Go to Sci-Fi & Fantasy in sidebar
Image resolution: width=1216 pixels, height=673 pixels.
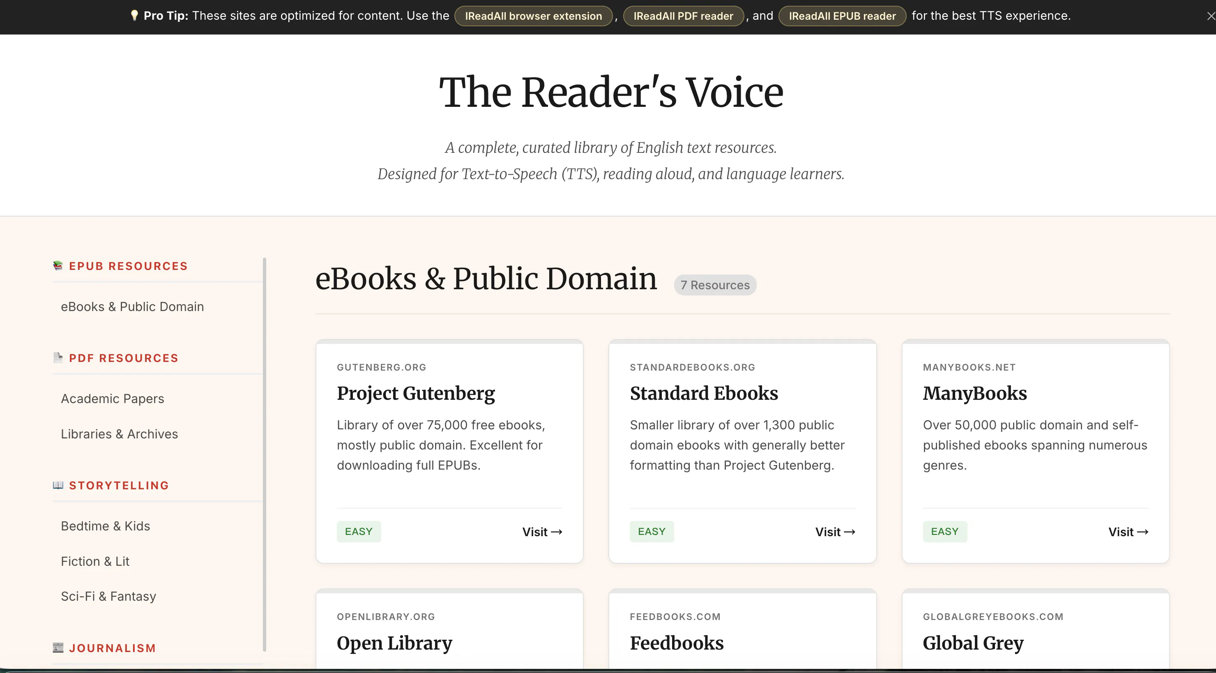[108, 597]
